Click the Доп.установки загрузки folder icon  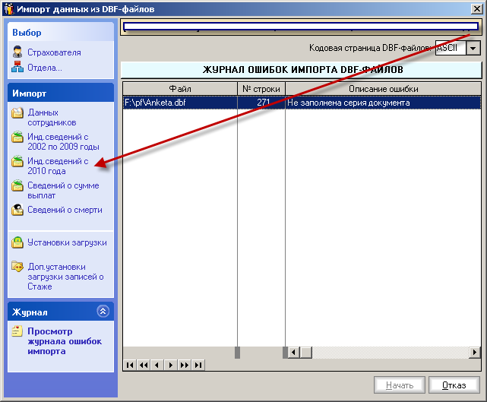point(17,266)
